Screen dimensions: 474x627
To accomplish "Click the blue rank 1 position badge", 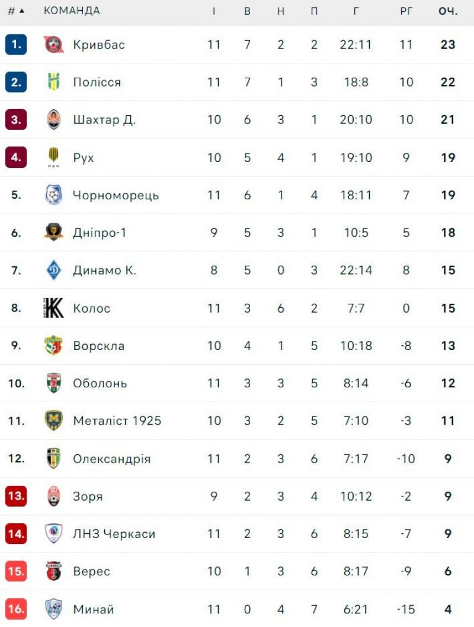I will pos(16,44).
